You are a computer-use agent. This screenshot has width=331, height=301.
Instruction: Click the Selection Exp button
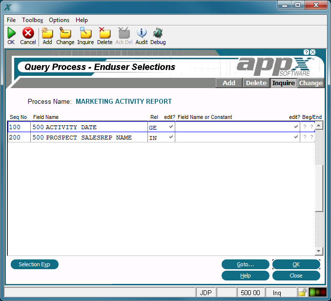tap(34, 264)
